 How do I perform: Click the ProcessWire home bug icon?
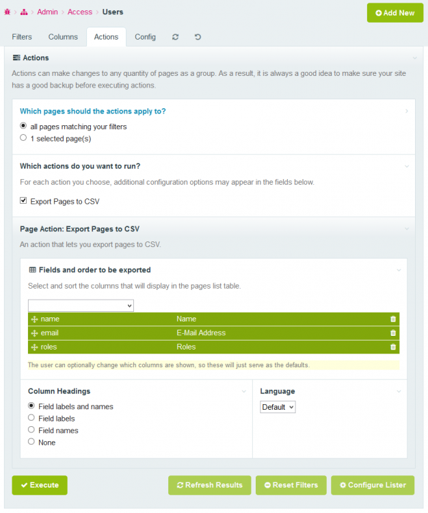(x=7, y=12)
